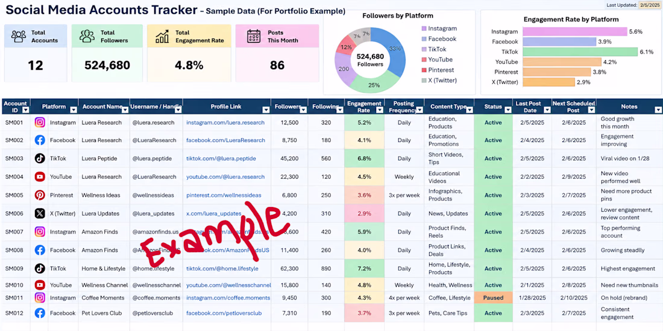Open the Posting Frequency filter dropdown
The height and width of the screenshot is (331, 663).
point(419,110)
